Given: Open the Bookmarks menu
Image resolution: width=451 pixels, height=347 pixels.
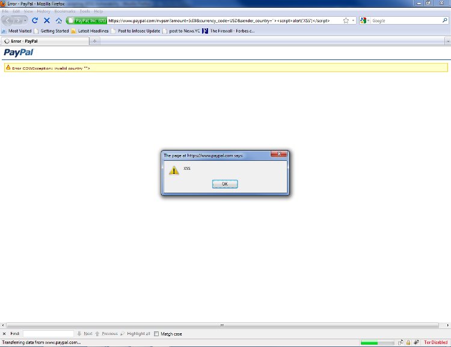Looking at the screenshot, I should point(65,11).
